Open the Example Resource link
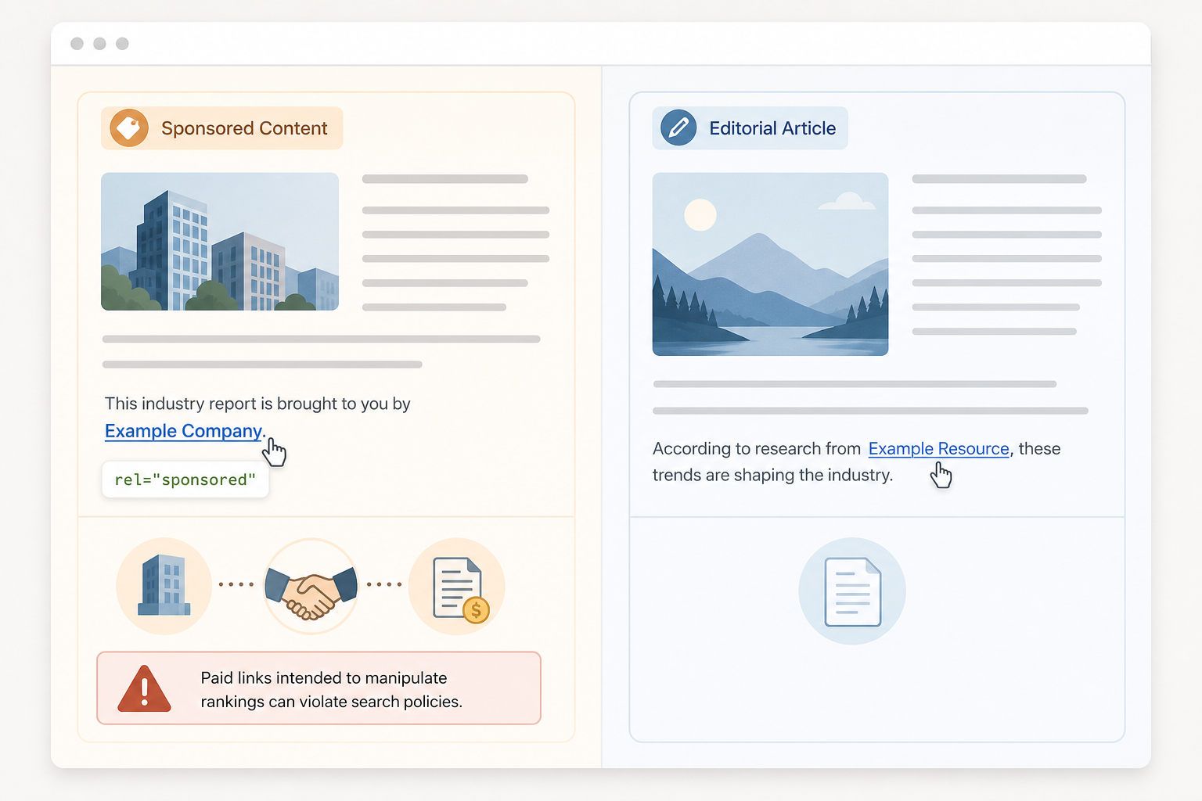The width and height of the screenshot is (1202, 801). pyautogui.click(x=938, y=449)
